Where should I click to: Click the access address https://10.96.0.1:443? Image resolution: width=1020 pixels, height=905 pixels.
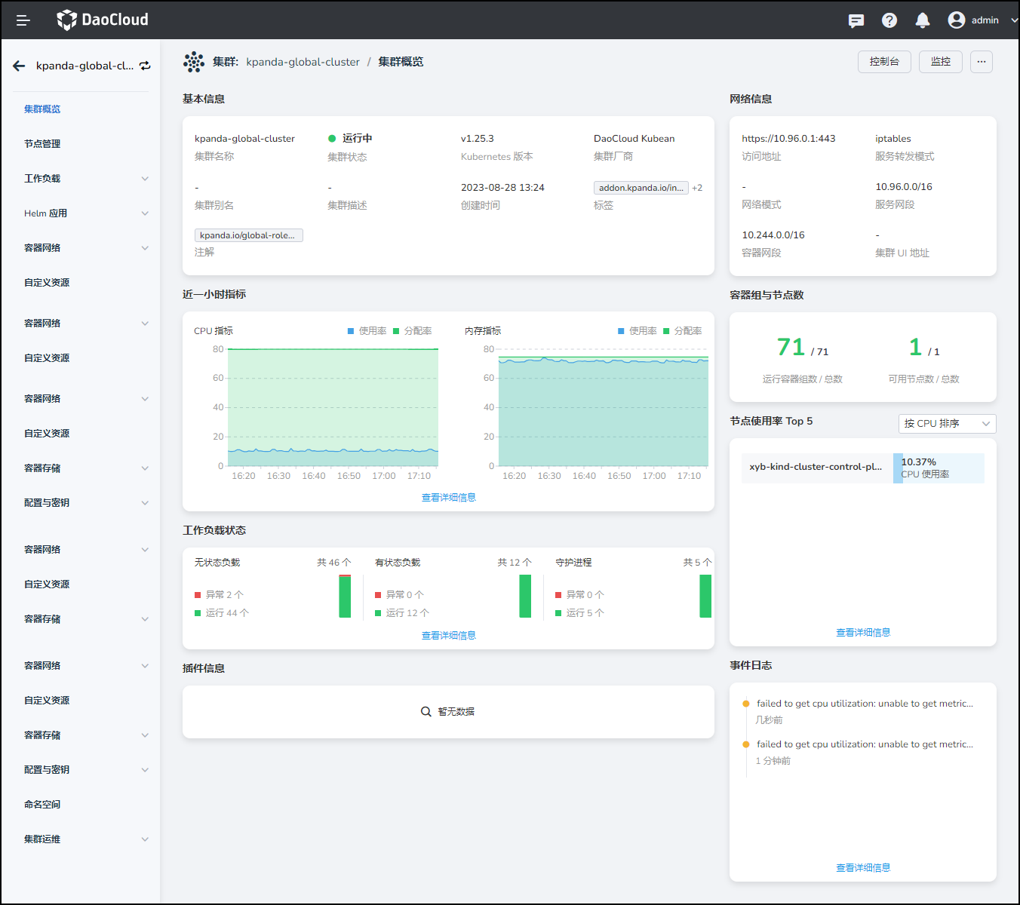coord(788,139)
